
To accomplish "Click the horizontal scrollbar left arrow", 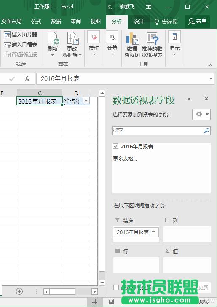I will point(46,291).
